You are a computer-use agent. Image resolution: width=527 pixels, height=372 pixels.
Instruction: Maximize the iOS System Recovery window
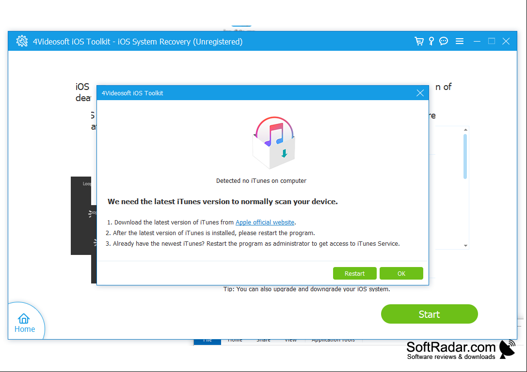[492, 41]
